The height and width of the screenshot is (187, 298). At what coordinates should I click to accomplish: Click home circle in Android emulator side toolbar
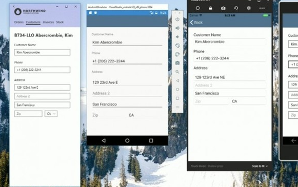coord(177,90)
